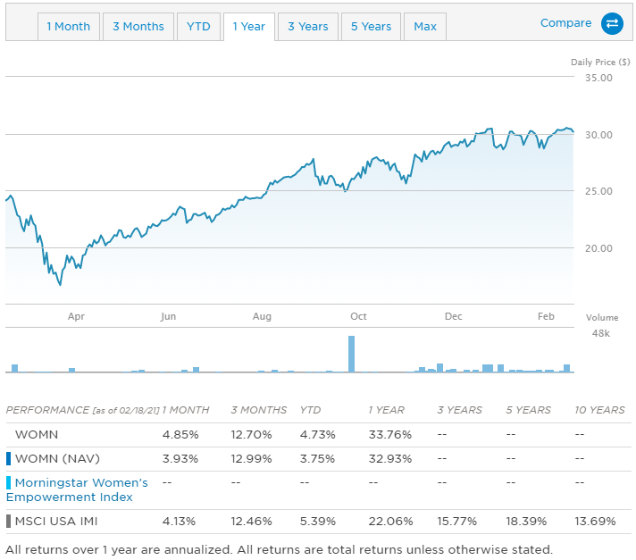Click the WOMN (NAV) blue color marker
This screenshot has width=636, height=560.
click(x=8, y=459)
